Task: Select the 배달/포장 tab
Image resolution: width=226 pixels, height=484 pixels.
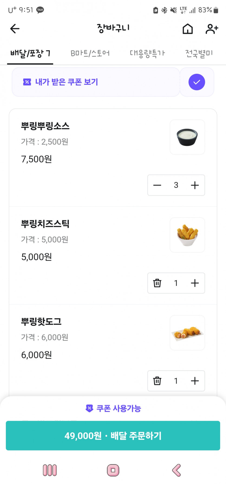Action: [x=30, y=53]
